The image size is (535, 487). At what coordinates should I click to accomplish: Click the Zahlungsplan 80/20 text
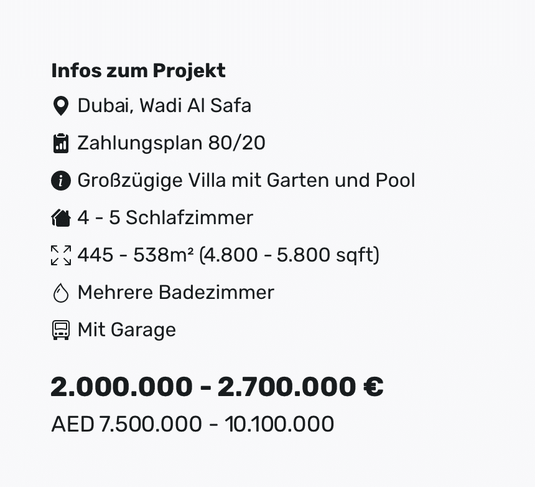[171, 143]
